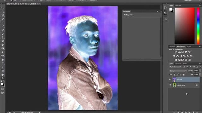Switch to the Swatches tab
The width and height of the screenshot is (202, 113).
point(178,5)
